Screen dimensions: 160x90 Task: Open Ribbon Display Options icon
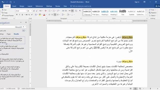pyautogui.click(x=144, y=2)
